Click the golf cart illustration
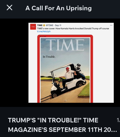120x137 pixels. pos(68,80)
